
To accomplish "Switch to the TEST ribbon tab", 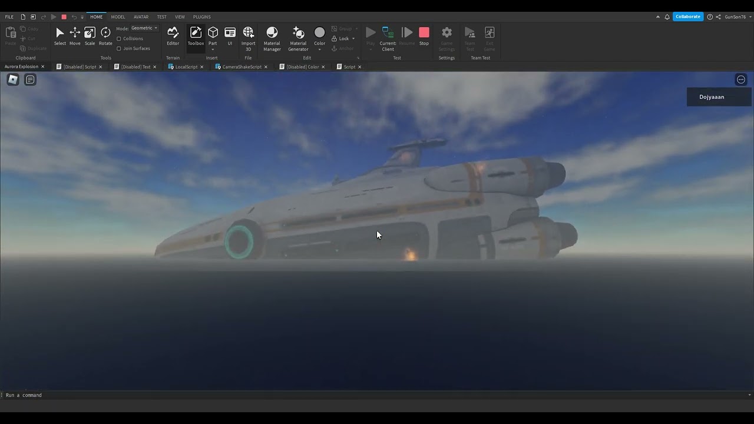I will point(161,17).
